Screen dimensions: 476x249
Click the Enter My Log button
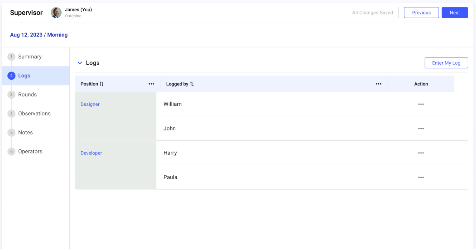coord(446,63)
